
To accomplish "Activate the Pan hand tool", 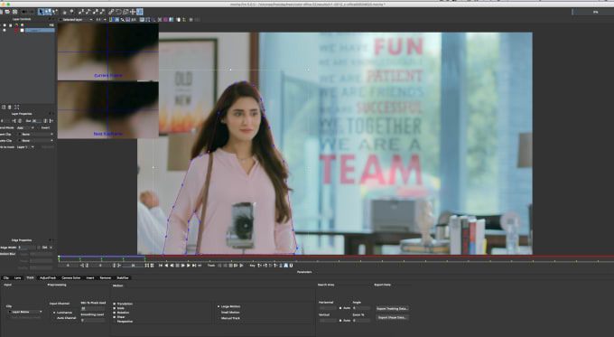I will (65, 12).
